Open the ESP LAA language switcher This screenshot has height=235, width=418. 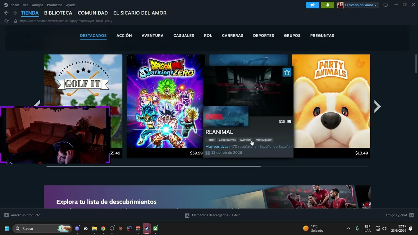point(368,228)
